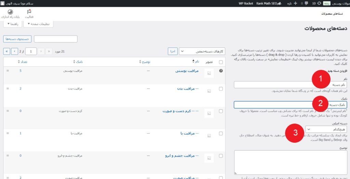Check the مراقبت پا row checkbox
This screenshot has width=350, height=179.
(221, 134)
